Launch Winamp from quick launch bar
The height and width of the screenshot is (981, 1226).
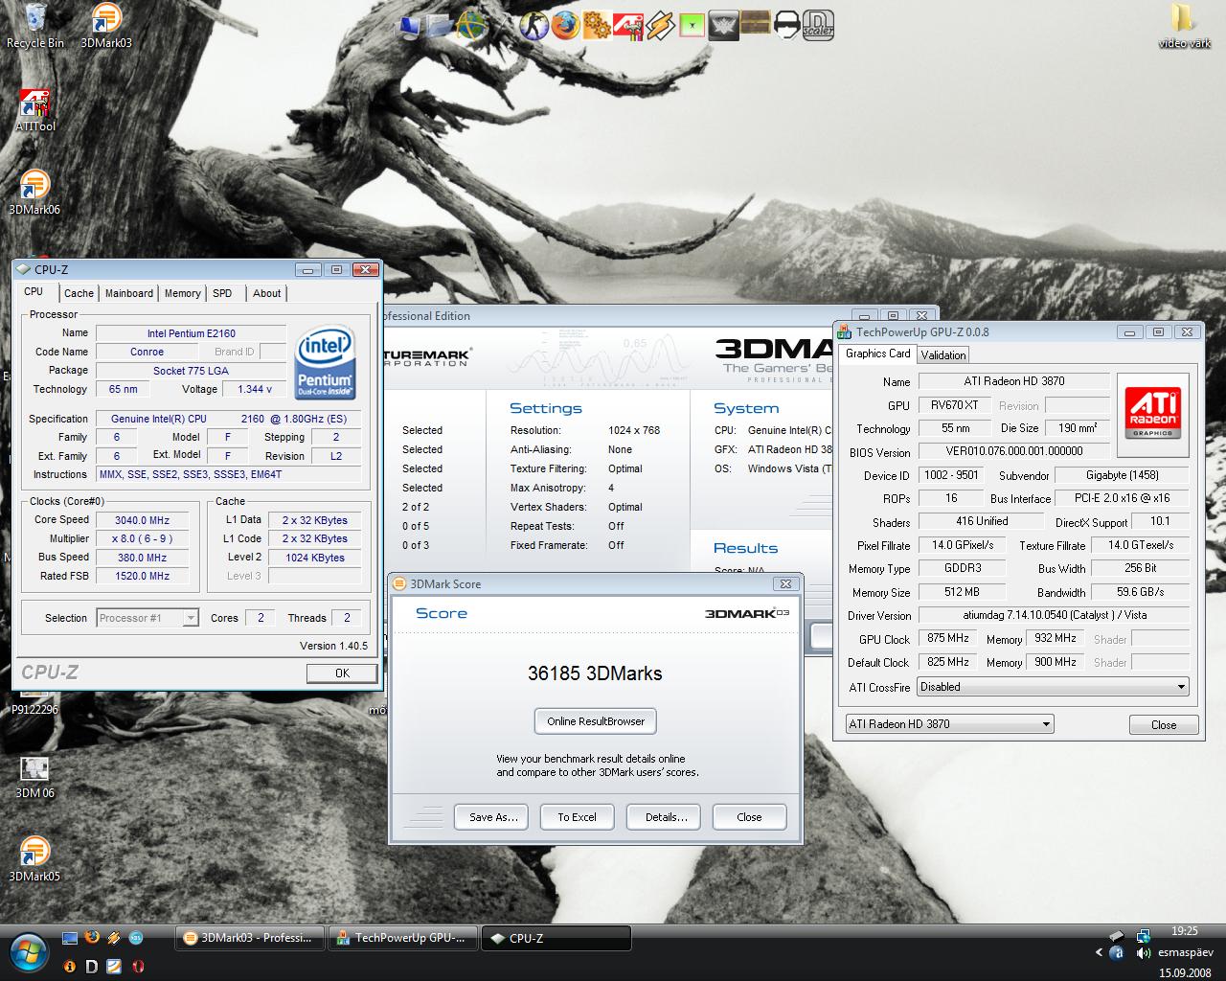(114, 938)
